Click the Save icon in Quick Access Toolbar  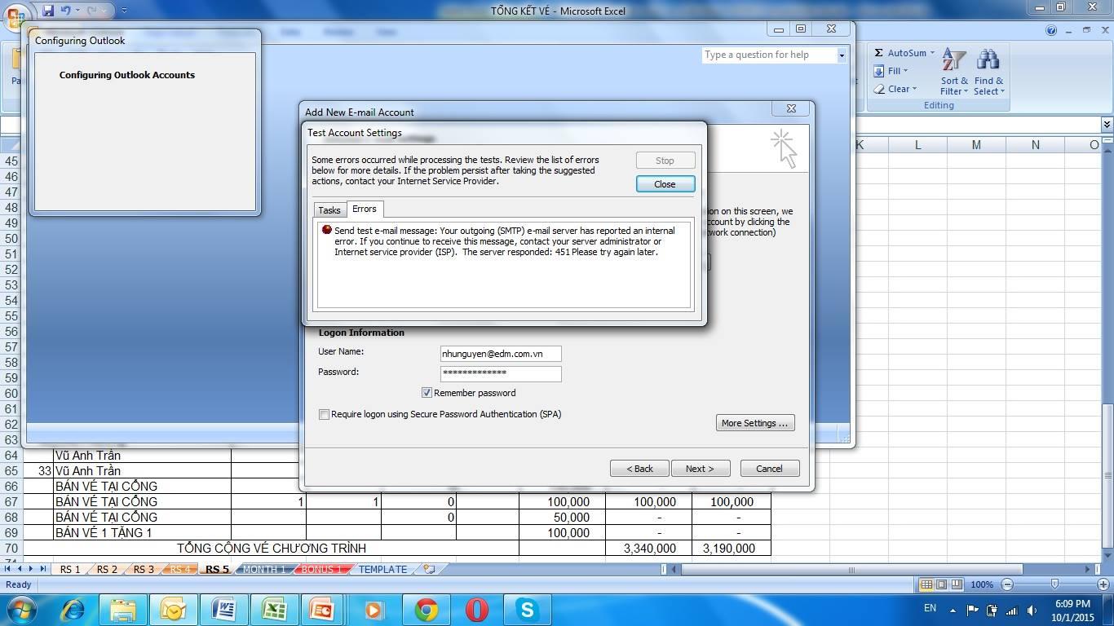(48, 11)
